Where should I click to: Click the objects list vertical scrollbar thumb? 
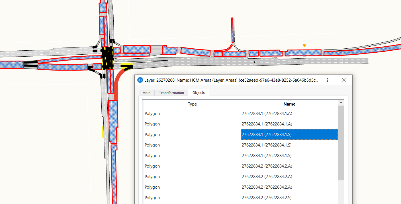341,142
